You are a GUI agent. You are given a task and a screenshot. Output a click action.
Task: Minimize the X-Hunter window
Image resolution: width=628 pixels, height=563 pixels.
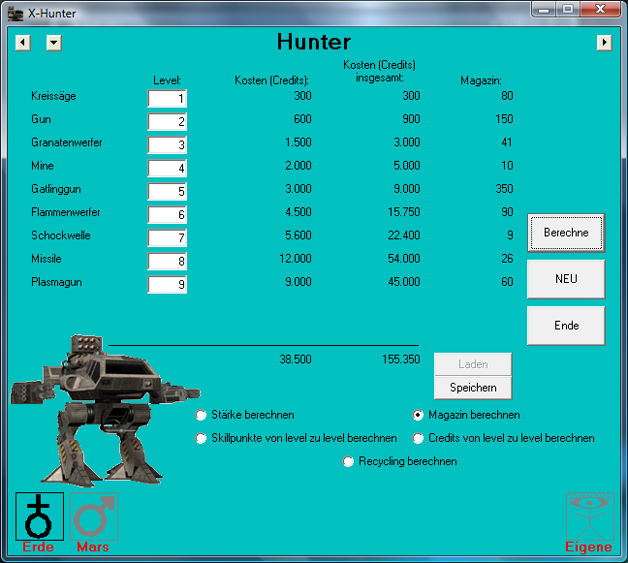click(x=544, y=9)
